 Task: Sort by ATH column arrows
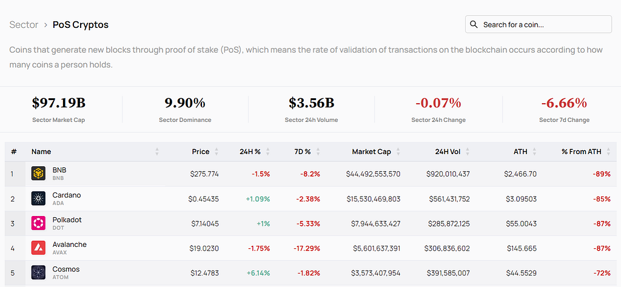tap(535, 152)
